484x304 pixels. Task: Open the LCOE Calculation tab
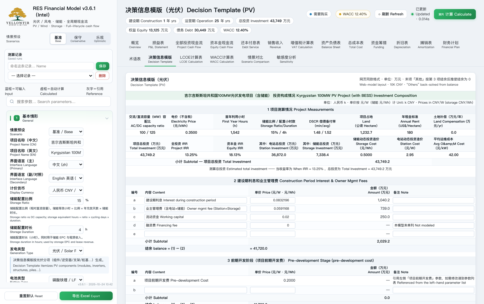[191, 59]
